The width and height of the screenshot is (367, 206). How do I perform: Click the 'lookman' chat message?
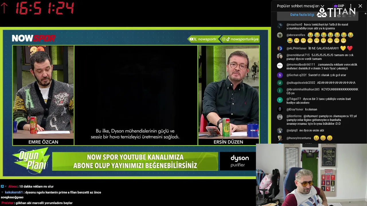311,109
